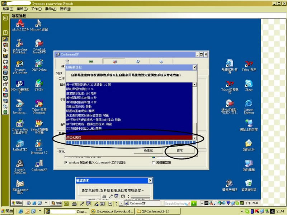Click the down arrow of the log scrollbar
Viewport: 287px width, 215px height.
tap(194, 138)
